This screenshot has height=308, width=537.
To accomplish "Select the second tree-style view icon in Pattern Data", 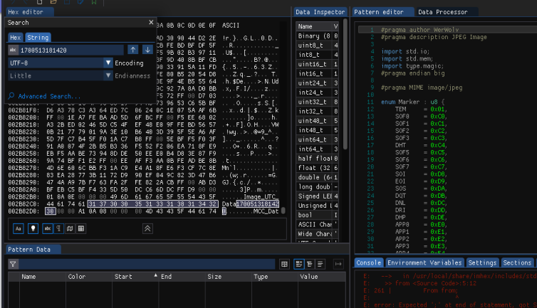I will pos(310,264).
